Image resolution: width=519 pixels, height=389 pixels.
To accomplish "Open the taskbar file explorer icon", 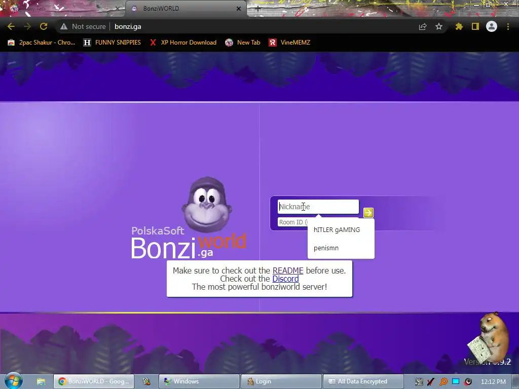I will [x=41, y=381].
